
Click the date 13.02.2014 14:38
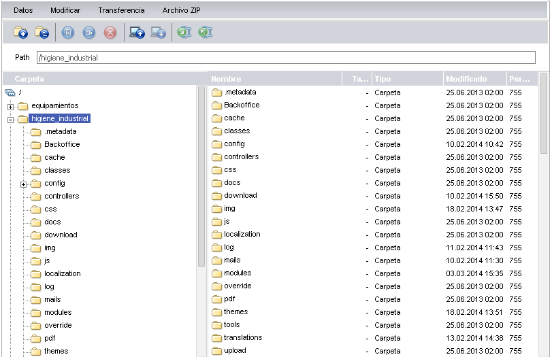pos(474,338)
